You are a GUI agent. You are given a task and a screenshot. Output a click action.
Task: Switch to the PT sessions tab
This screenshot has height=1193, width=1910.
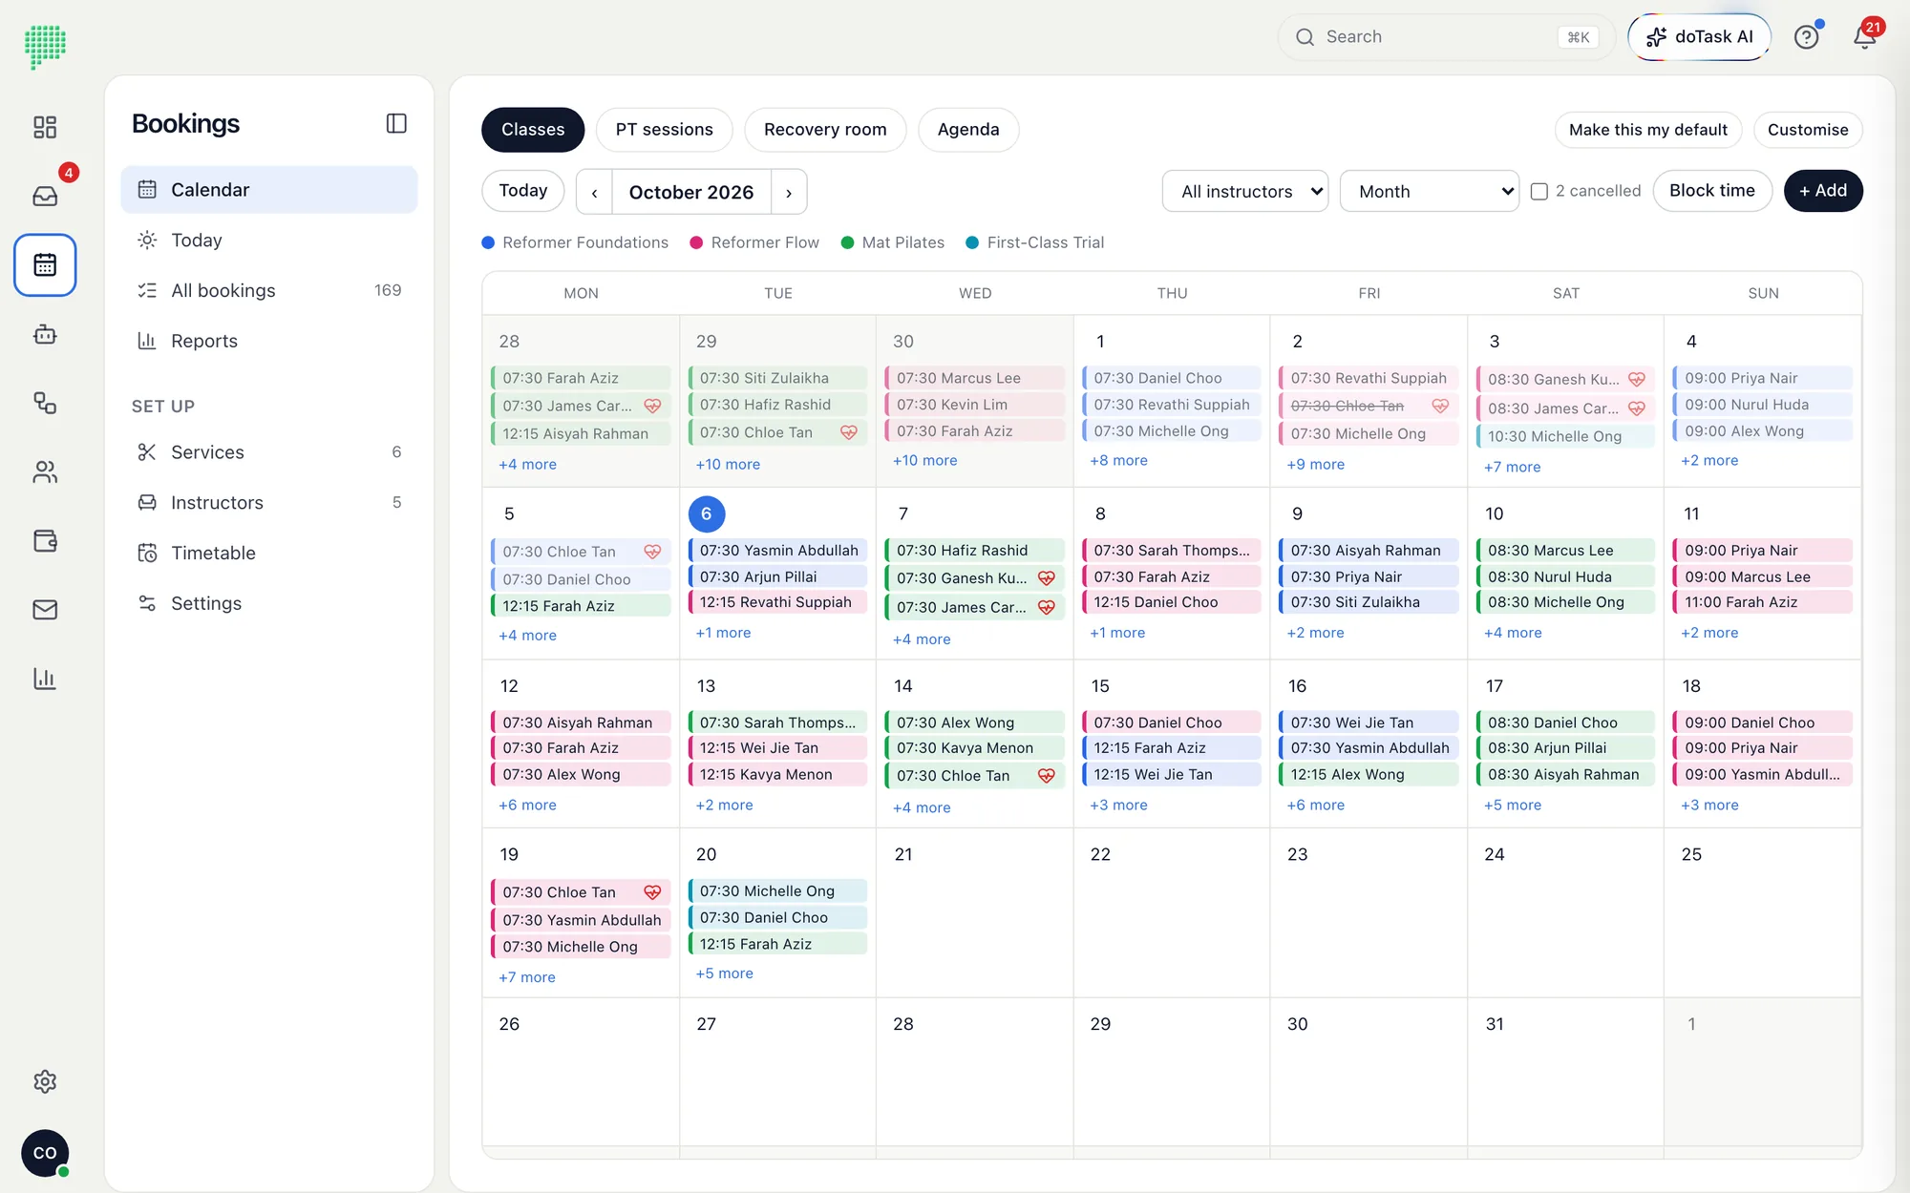click(664, 130)
